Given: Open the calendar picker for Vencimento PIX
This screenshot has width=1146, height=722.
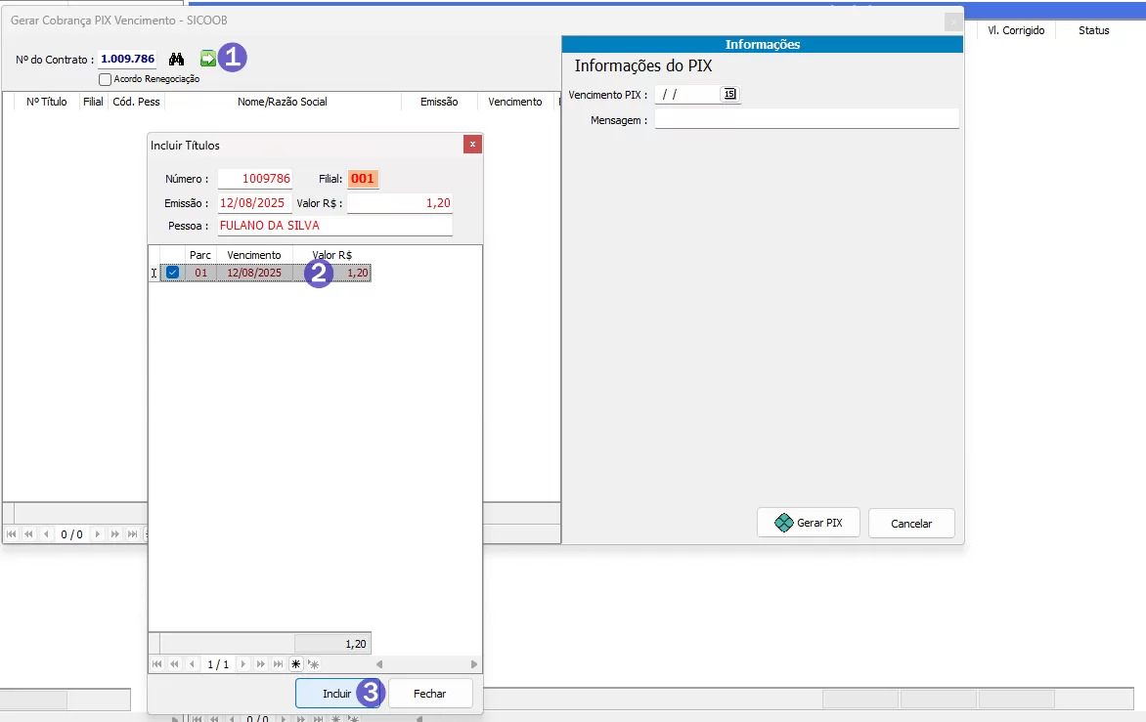Looking at the screenshot, I should (729, 94).
